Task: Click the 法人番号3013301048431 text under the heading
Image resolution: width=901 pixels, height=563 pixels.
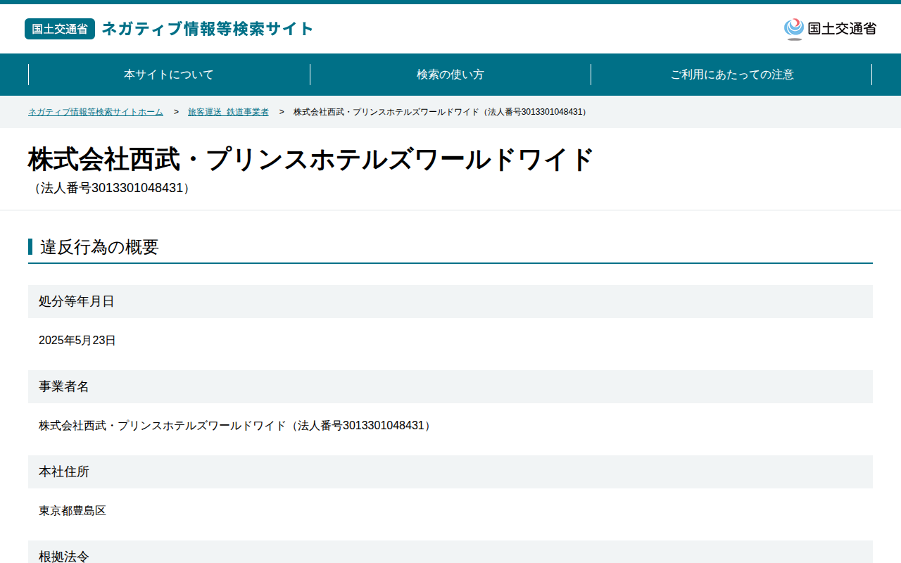Action: tap(112, 188)
